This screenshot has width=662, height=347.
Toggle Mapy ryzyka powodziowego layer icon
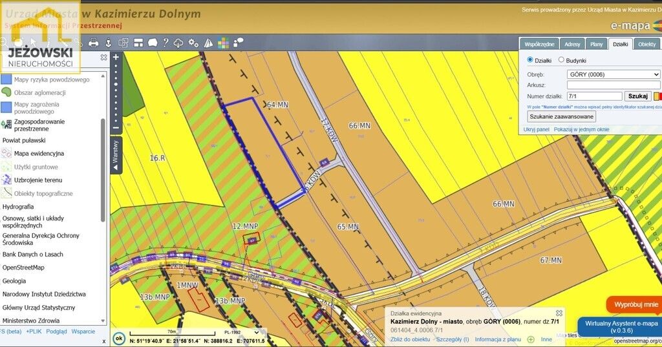click(x=6, y=79)
